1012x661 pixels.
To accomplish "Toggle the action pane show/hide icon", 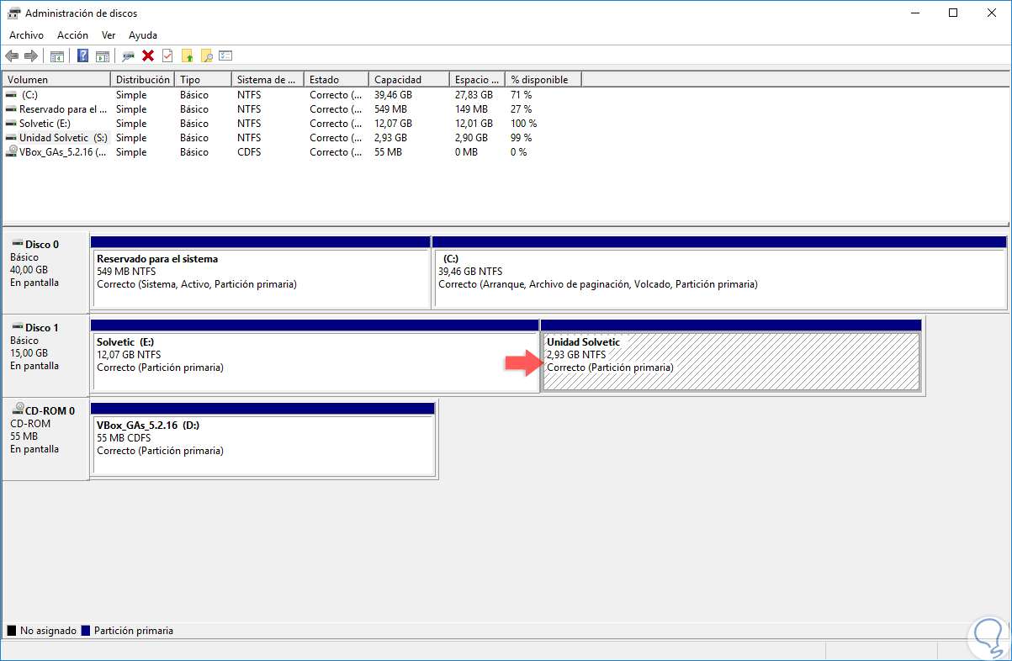I will tap(102, 56).
